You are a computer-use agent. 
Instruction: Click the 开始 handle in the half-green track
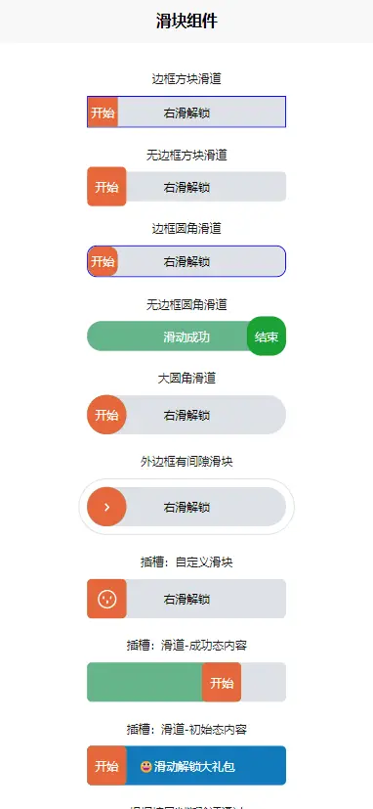(x=222, y=682)
